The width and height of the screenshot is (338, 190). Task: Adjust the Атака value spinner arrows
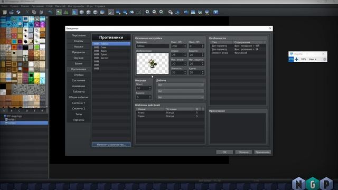(x=185, y=55)
